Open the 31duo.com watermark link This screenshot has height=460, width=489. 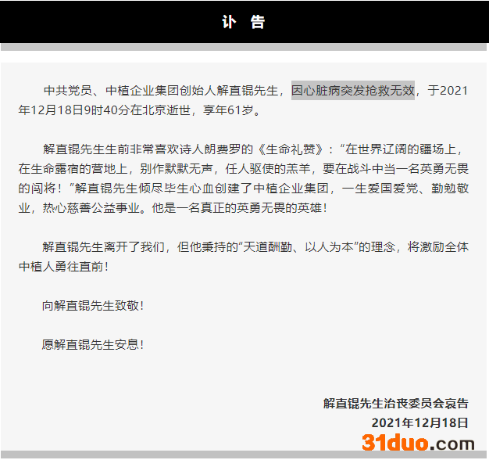pyautogui.click(x=418, y=443)
